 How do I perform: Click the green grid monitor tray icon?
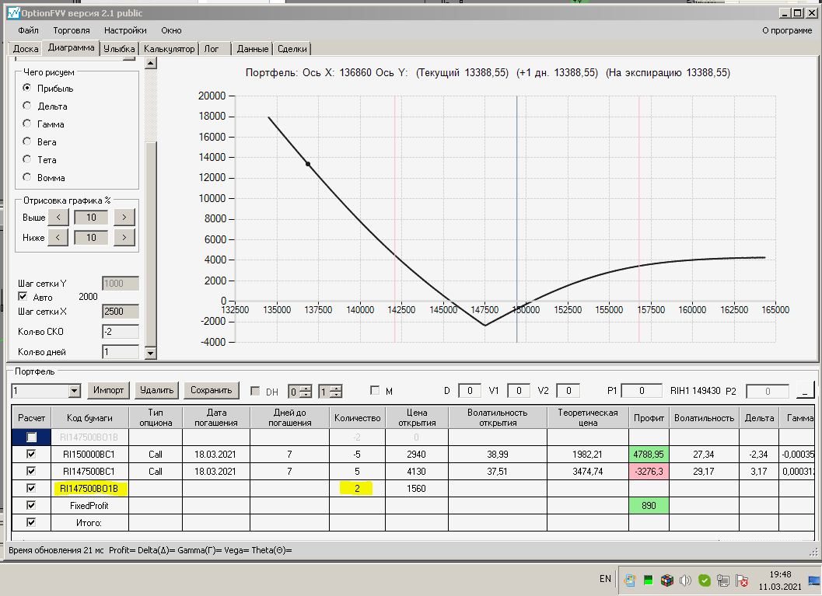pyautogui.click(x=648, y=580)
